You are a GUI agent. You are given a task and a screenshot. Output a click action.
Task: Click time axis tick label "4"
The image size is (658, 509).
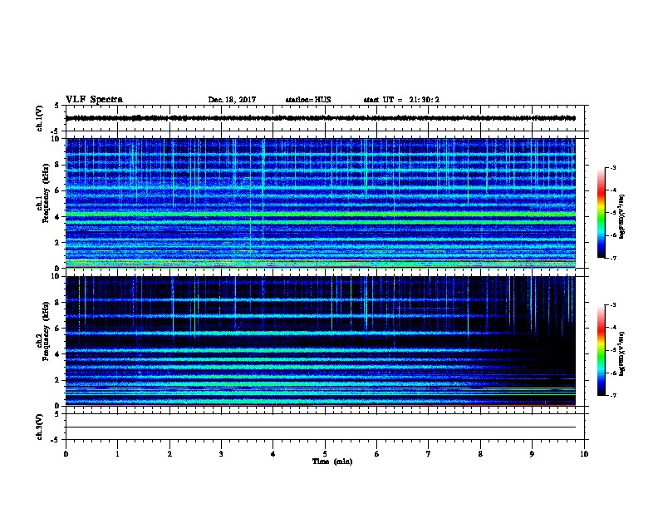tap(273, 454)
